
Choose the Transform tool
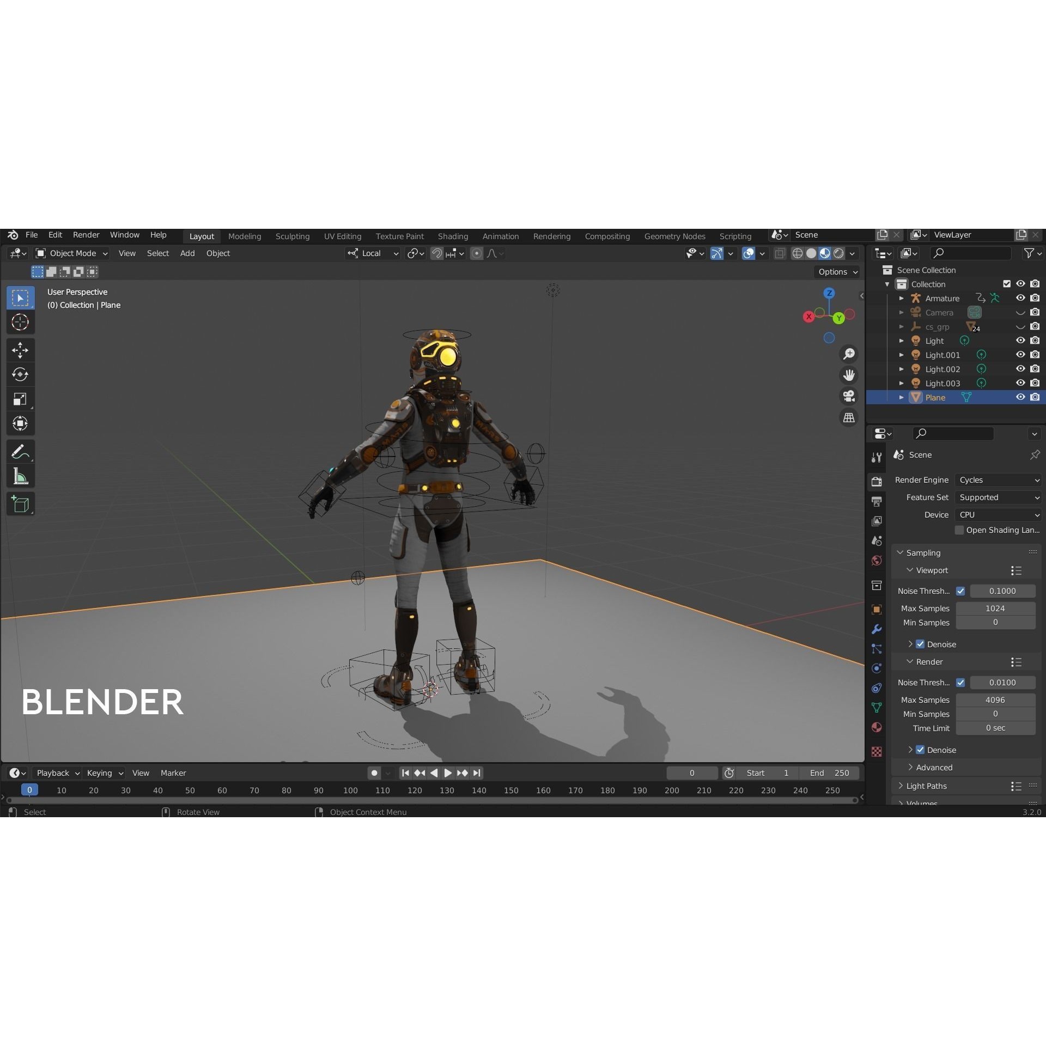pos(20,423)
